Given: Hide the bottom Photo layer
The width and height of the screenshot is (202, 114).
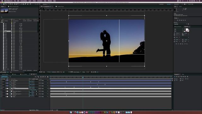Looking at the screenshot, I should 1,97.
